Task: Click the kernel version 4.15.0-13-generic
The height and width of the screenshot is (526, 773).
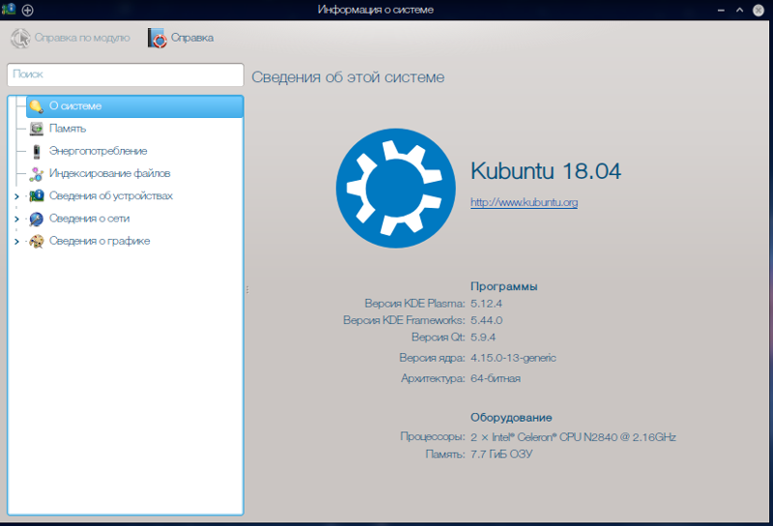Action: (513, 358)
